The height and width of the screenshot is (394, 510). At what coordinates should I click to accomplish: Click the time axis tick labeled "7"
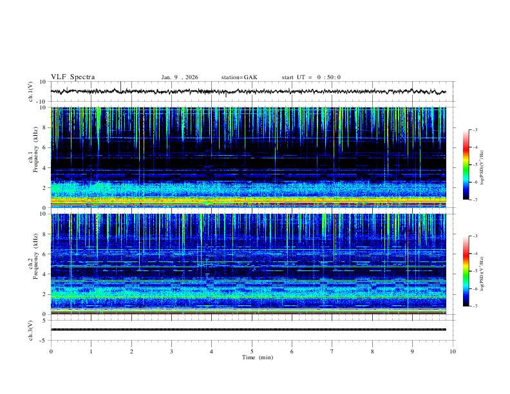click(x=332, y=352)
